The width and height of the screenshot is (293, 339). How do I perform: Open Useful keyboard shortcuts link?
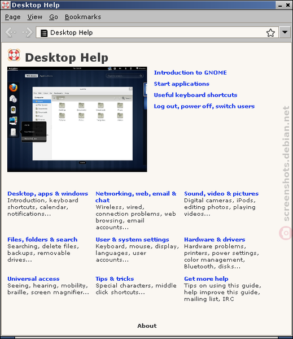pos(195,95)
